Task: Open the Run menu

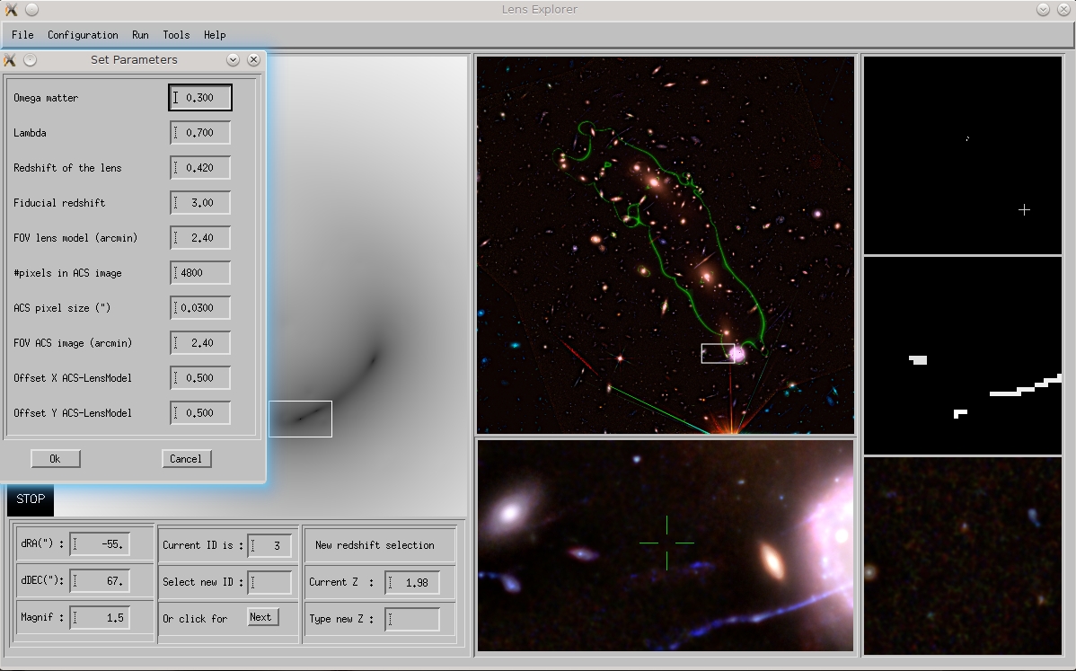Action: click(x=140, y=35)
